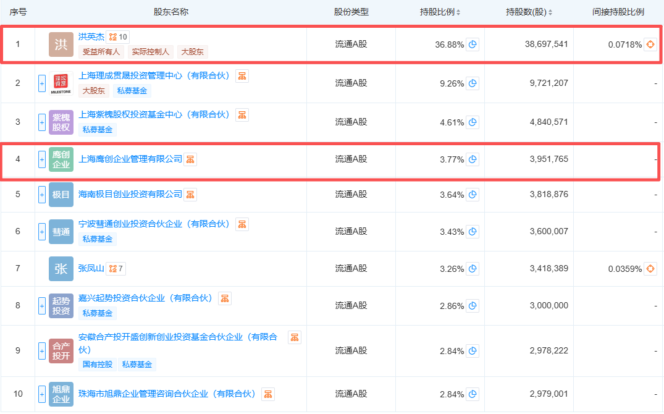Open equity structure icon for 海南极目创业投资有限公司
The width and height of the screenshot is (664, 414).
190,195
